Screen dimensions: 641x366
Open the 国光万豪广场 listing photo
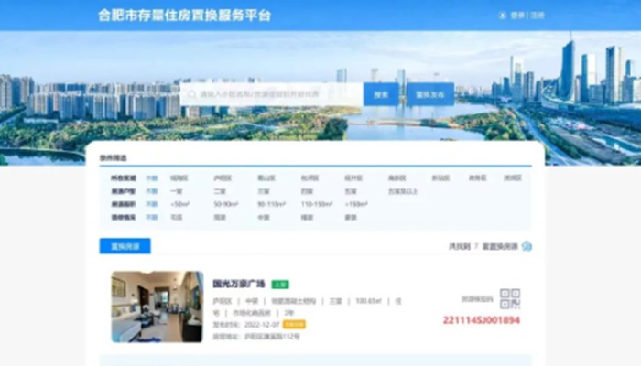click(157, 307)
